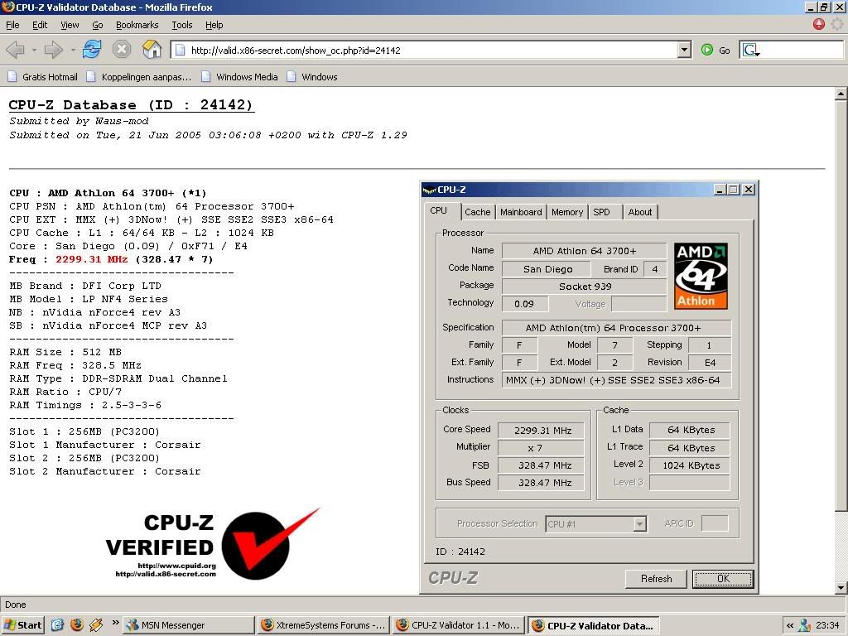Expand the address bar URL dropdown
Image resolution: width=848 pixels, height=636 pixels.
pos(685,51)
